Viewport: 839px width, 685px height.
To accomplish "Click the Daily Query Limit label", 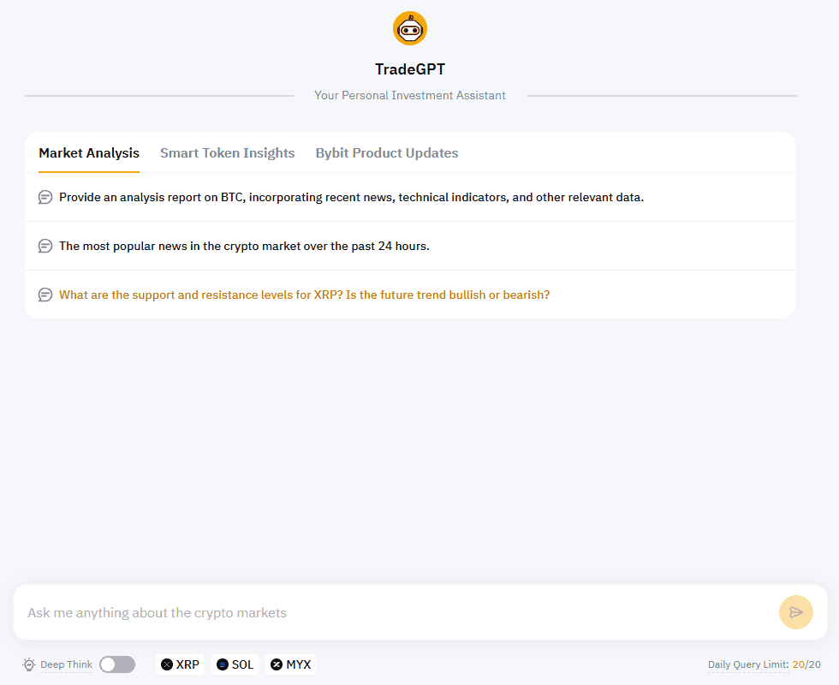I will (x=748, y=664).
